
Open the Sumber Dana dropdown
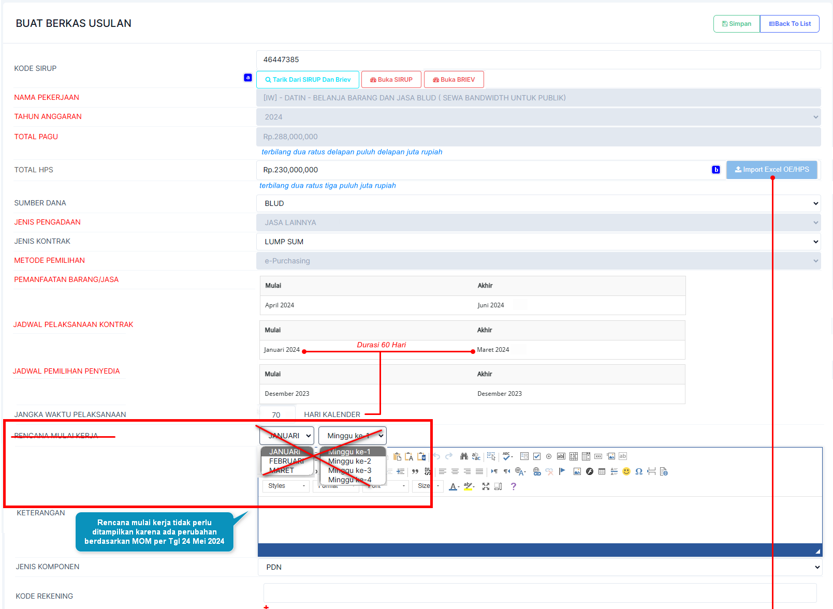tap(538, 203)
